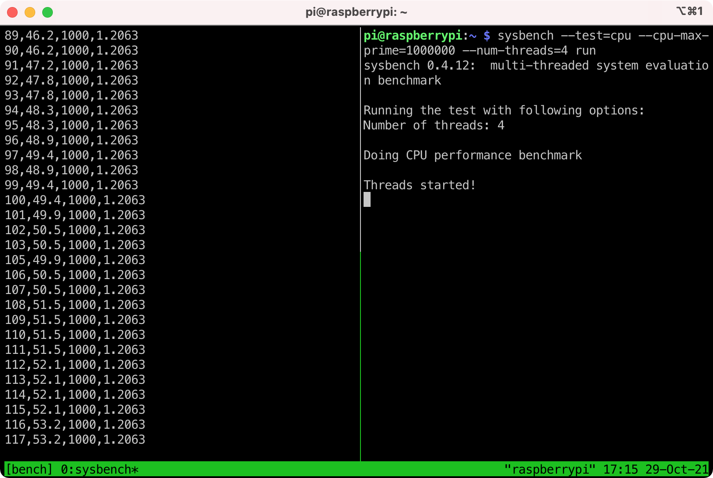Close the terminal window with red button
Image resolution: width=713 pixels, height=478 pixels.
(x=12, y=12)
